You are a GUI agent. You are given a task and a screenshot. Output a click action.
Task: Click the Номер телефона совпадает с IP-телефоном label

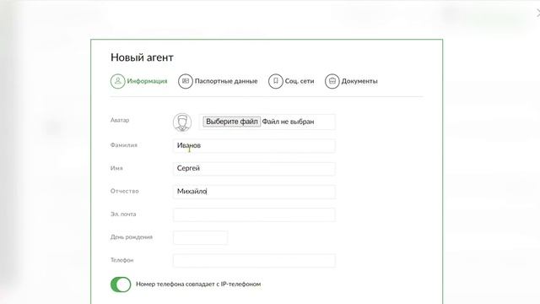point(198,285)
